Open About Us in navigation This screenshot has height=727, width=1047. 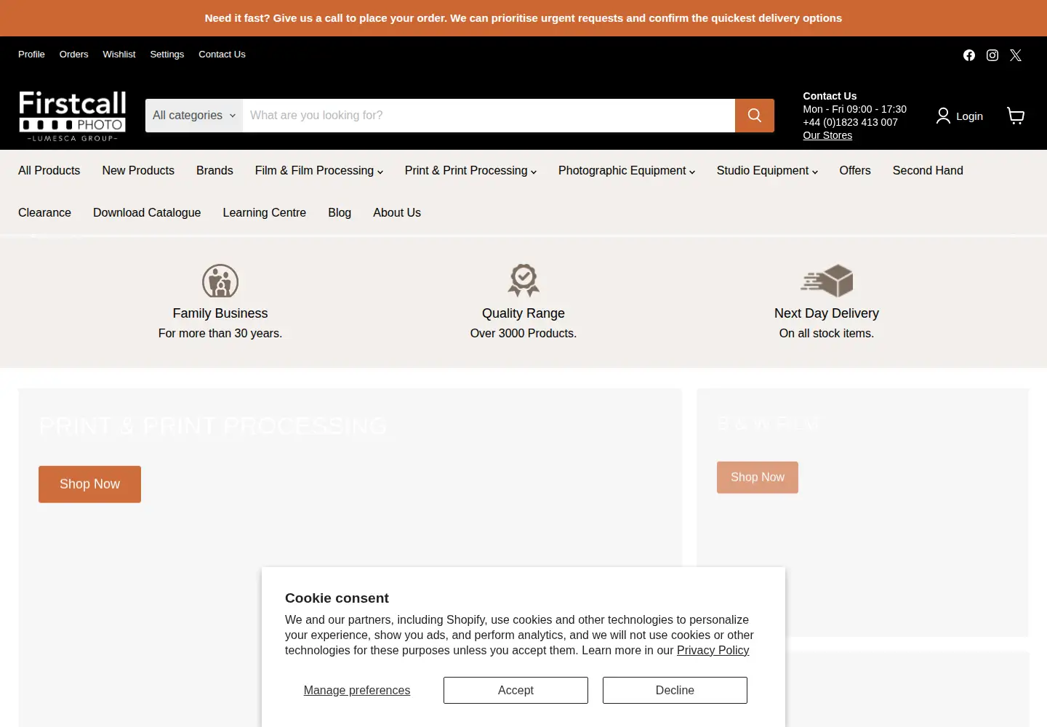(397, 213)
